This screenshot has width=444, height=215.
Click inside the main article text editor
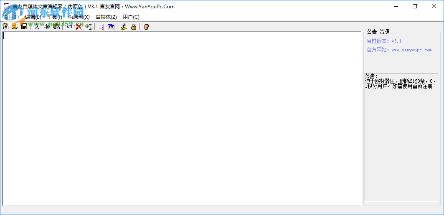click(182, 119)
